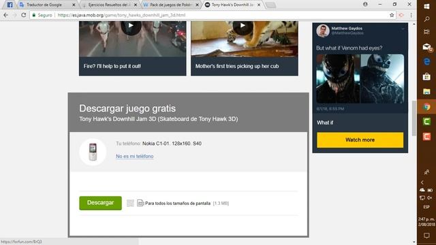436x245 pixels.
Task: Open Windows search from taskbar
Action: pyautogui.click(x=426, y=19)
